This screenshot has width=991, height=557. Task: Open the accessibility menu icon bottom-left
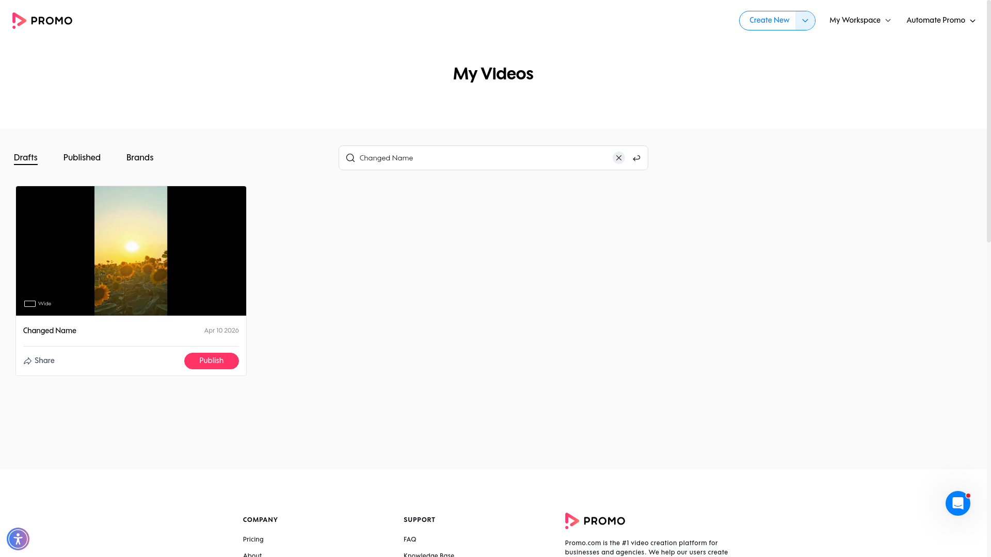coord(18,538)
